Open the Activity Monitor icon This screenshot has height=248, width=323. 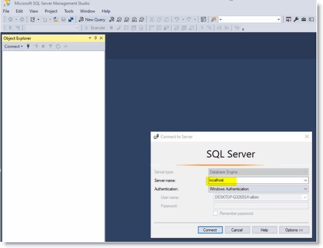(203, 19)
